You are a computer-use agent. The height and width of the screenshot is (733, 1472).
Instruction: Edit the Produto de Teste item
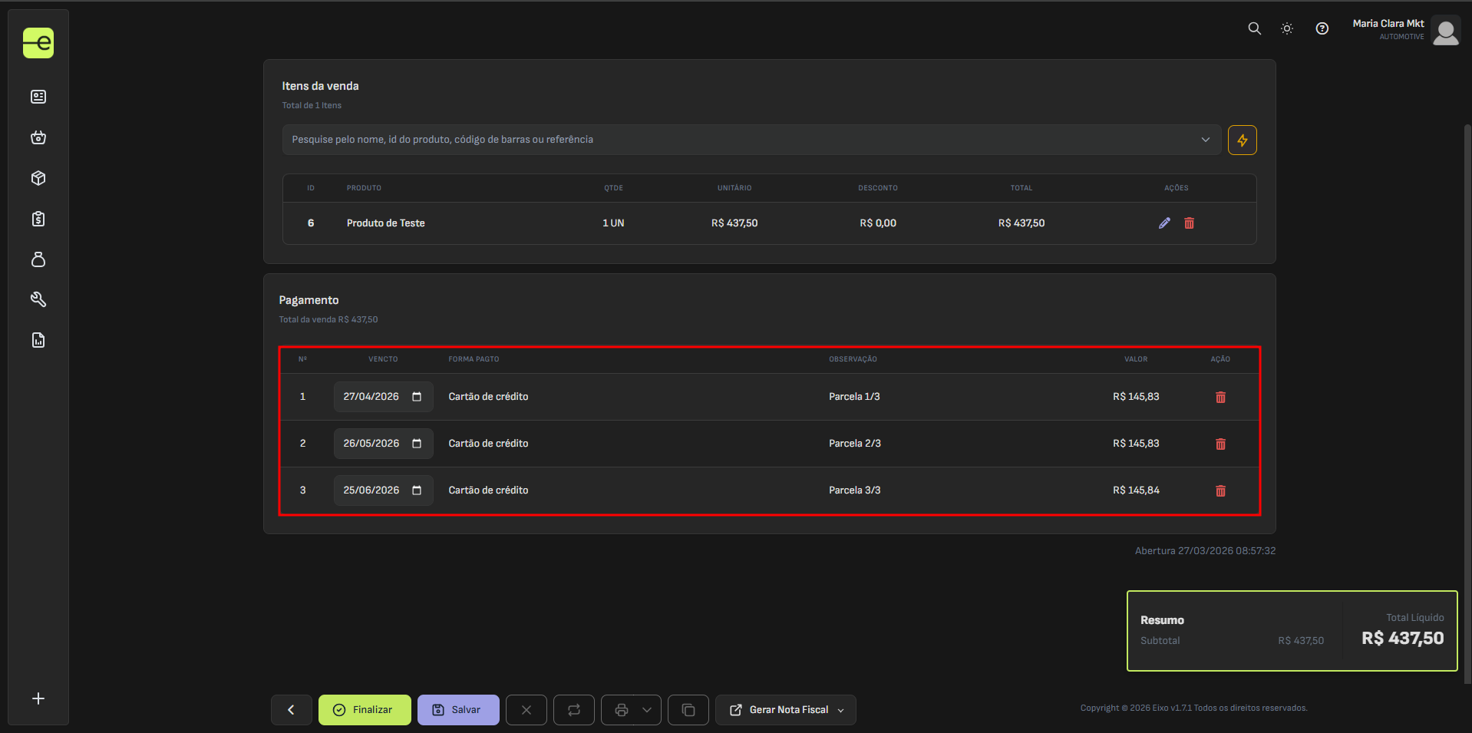point(1164,223)
